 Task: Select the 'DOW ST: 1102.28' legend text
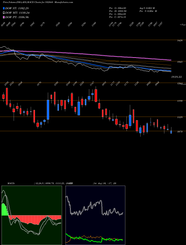point(17,9)
